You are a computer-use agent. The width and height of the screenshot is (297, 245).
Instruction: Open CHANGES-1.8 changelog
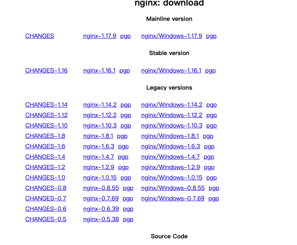45,136
